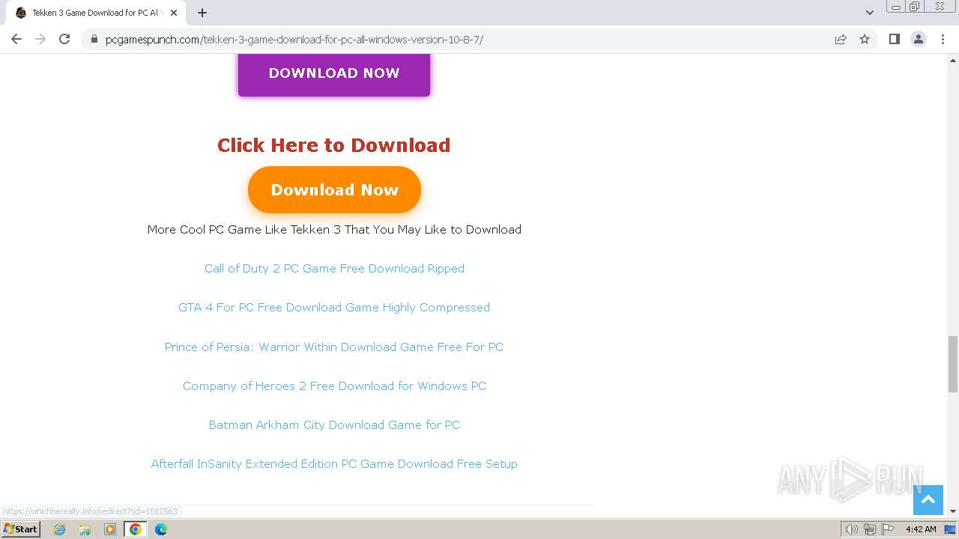Select the Tekken 3 Game Download tab

click(x=96, y=13)
